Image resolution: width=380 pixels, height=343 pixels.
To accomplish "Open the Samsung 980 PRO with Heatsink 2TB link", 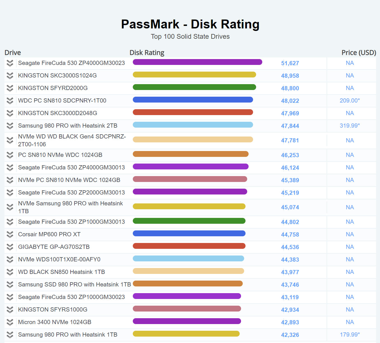I will (68, 126).
